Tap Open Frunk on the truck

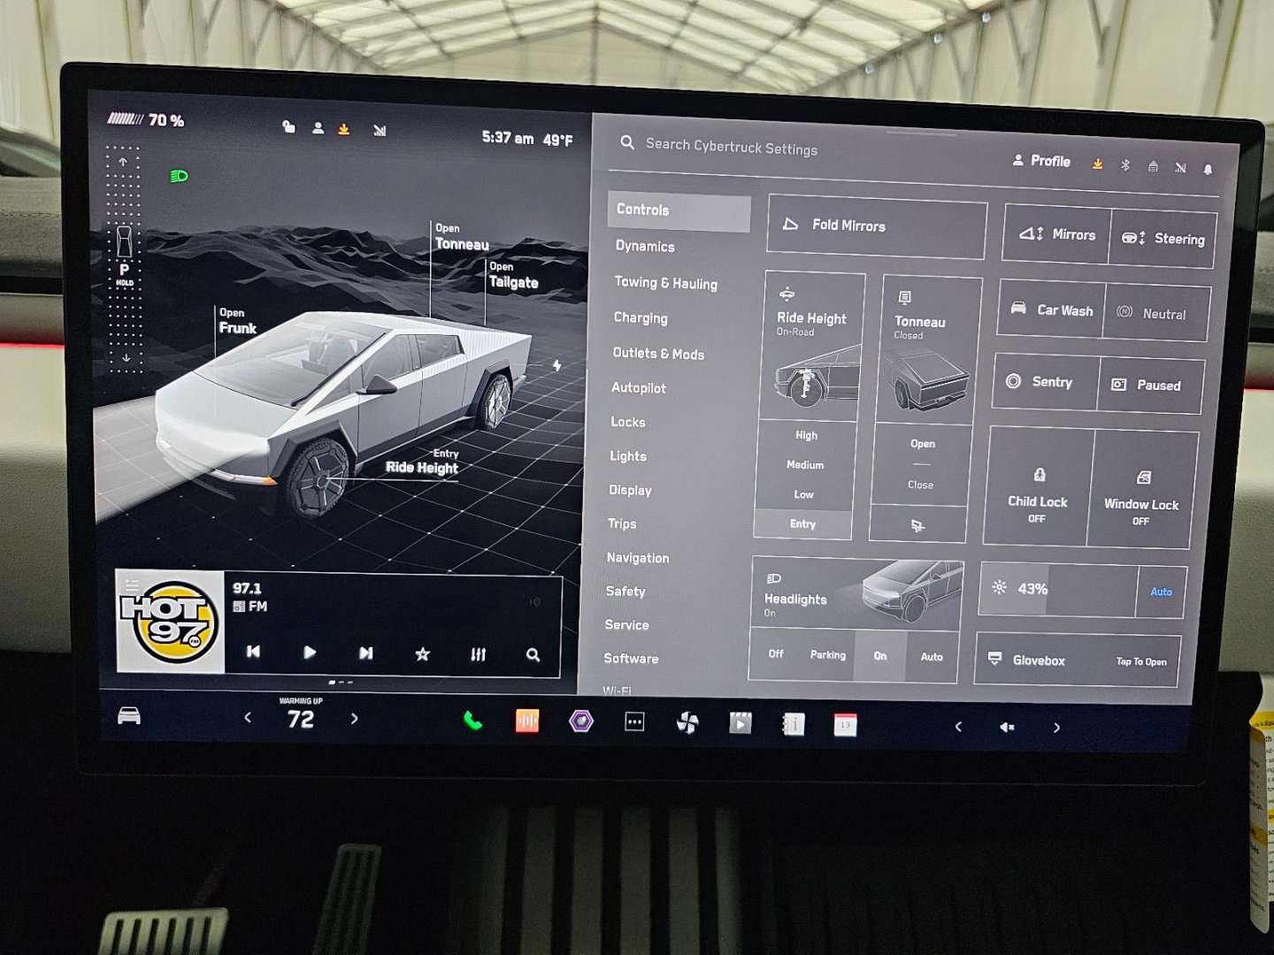(x=237, y=321)
